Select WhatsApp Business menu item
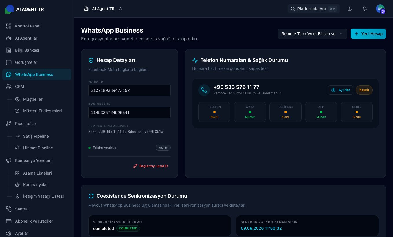This screenshot has height=237, width=393. point(37,74)
